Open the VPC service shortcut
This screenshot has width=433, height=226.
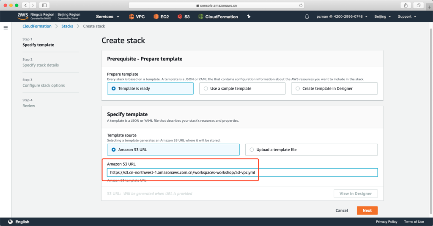(136, 16)
